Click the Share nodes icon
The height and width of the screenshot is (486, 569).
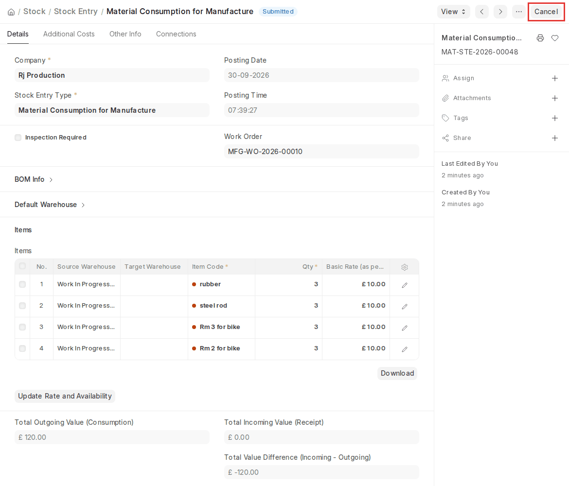(x=445, y=138)
